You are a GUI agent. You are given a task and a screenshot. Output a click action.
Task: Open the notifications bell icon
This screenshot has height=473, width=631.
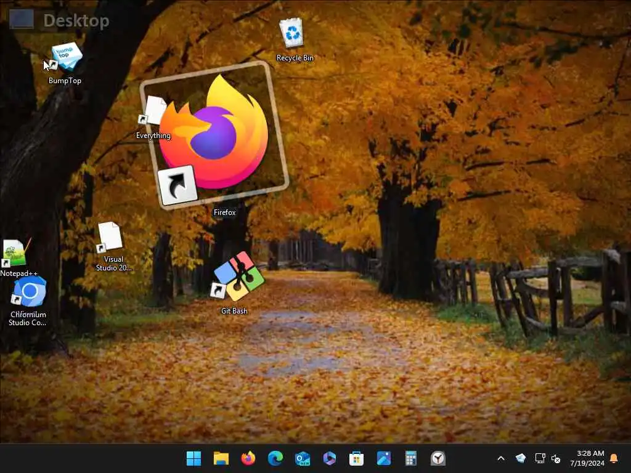coord(614,458)
